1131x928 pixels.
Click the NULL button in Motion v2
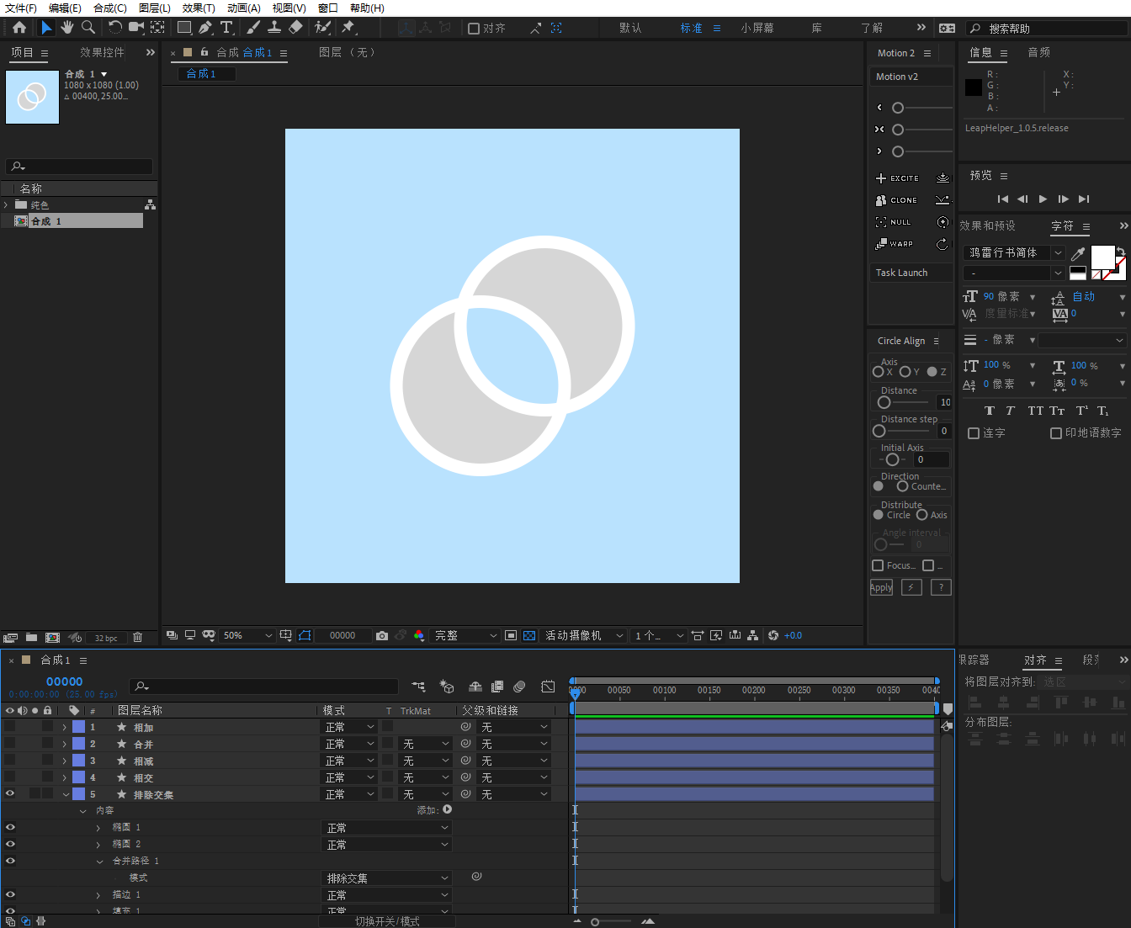[894, 222]
